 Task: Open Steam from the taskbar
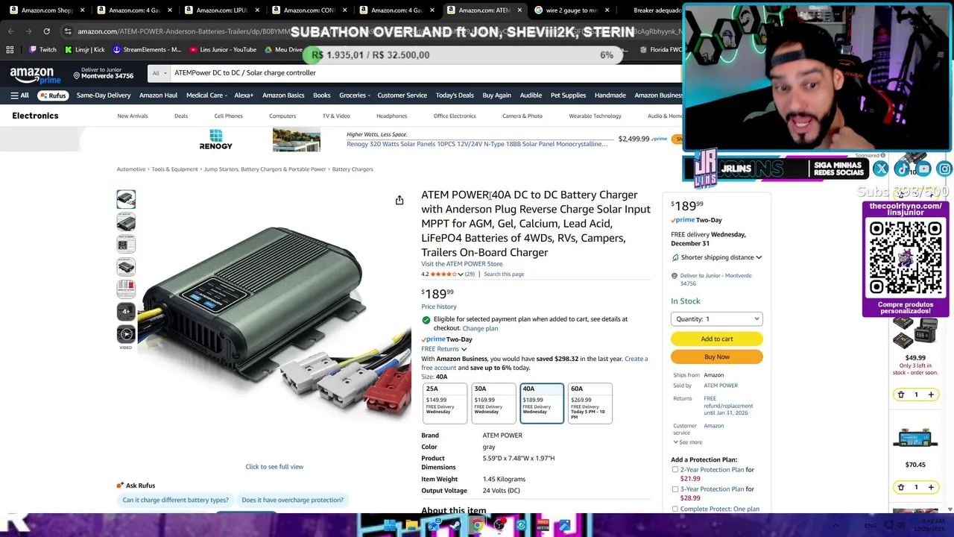tap(455, 526)
